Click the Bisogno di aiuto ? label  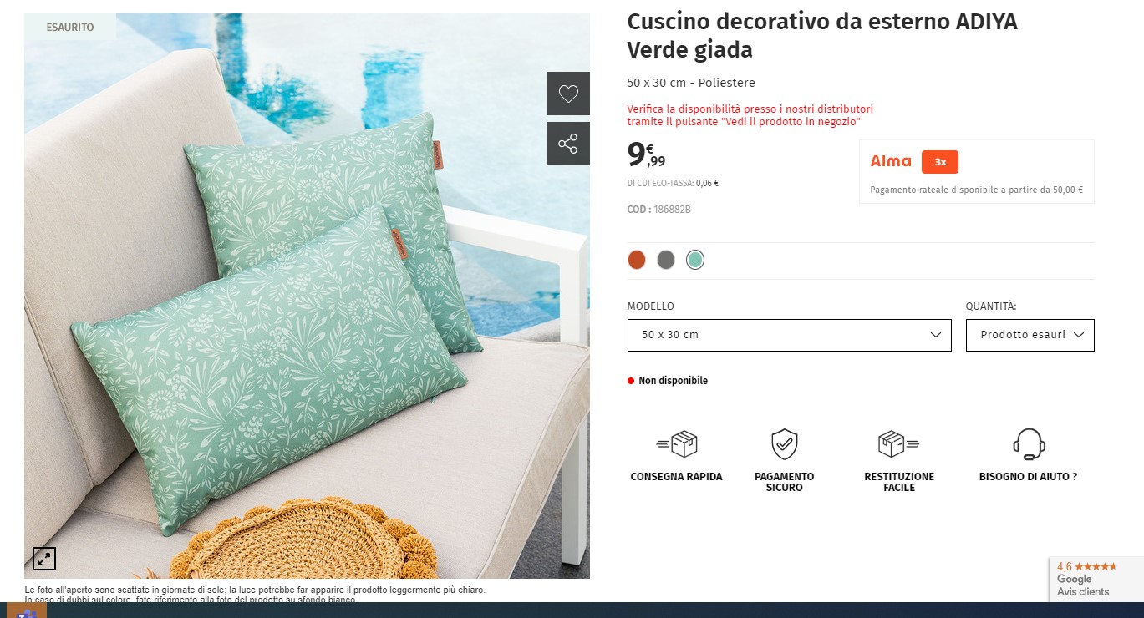1028,477
